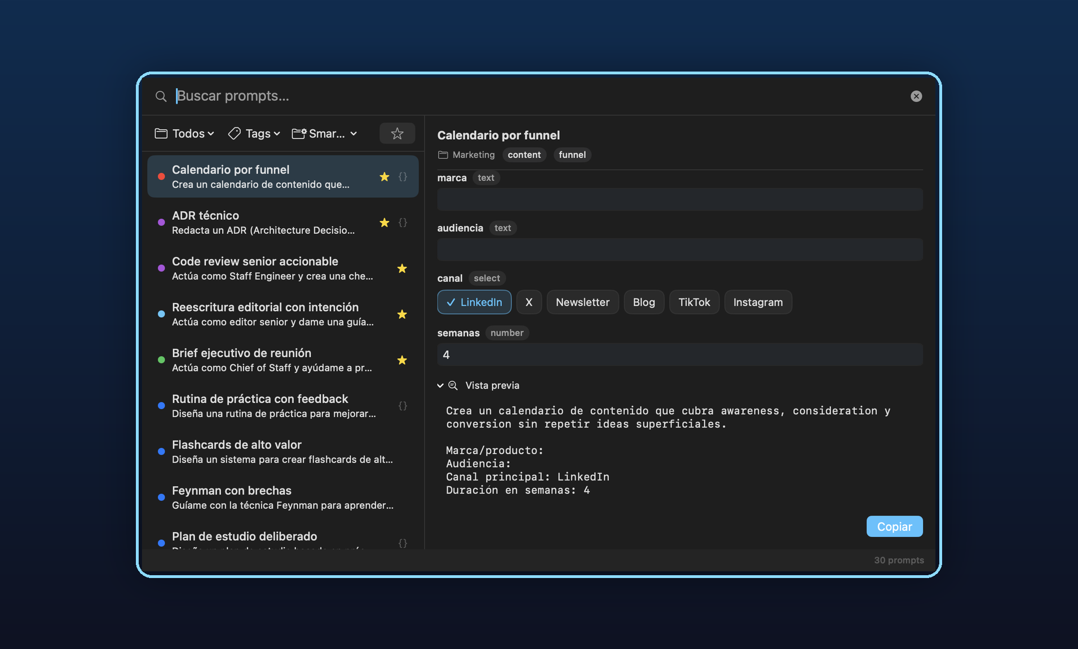Toggle star on Reescritura editorial con intención
Viewport: 1078px width, 649px height.
point(402,314)
